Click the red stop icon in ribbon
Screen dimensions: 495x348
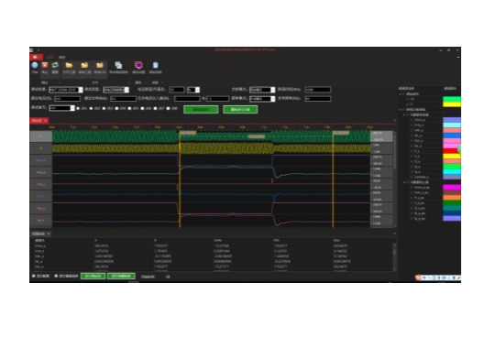pyautogui.click(x=45, y=65)
